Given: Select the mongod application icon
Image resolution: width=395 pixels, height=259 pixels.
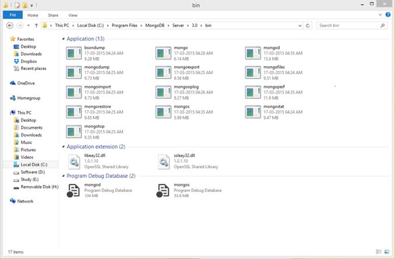Looking at the screenshot, I should point(253,53).
